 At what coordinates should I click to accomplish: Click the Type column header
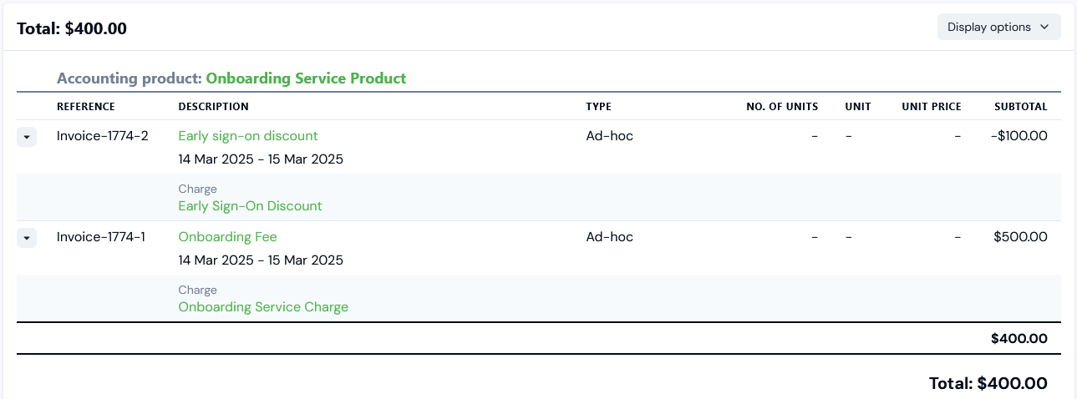pos(598,107)
